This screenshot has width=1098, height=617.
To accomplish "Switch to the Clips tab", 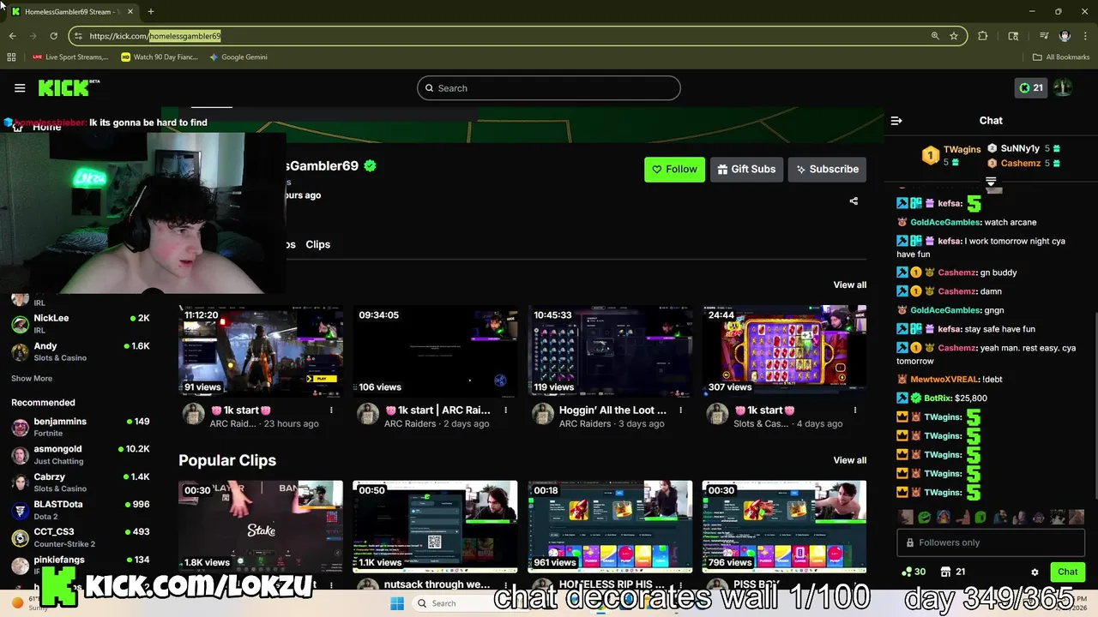I will coord(317,244).
